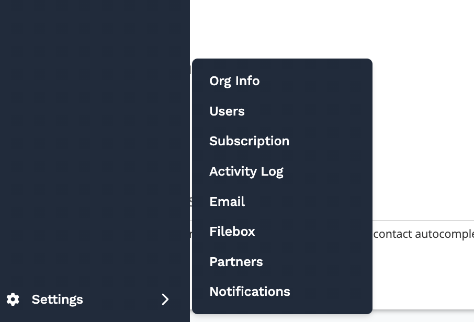This screenshot has width=474, height=322.
Task: Go to the Users settings page
Action: point(227,111)
